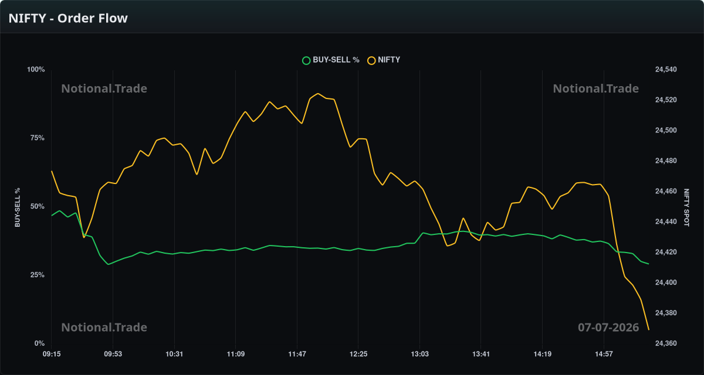Screen dimensions: 704x375
Task: Click the NIFTY line's final low point
Action: (x=648, y=329)
